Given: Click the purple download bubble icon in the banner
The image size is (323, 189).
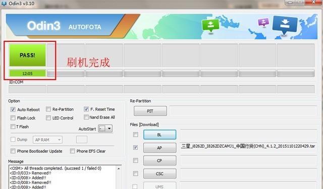Looking at the screenshot, I should pos(263,22).
